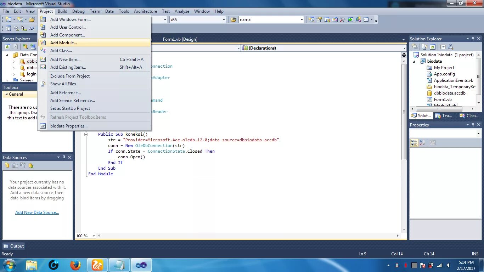Viewport: 484px width, 272px height.
Task: Open the document tabs list dropdown arrow
Action: coord(403,39)
